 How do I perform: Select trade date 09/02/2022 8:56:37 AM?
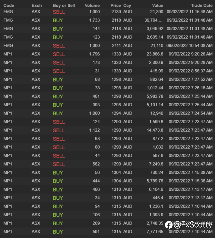click(x=190, y=71)
